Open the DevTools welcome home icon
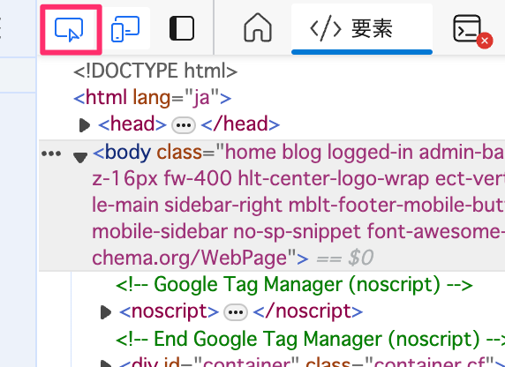505x367 pixels. [x=257, y=28]
